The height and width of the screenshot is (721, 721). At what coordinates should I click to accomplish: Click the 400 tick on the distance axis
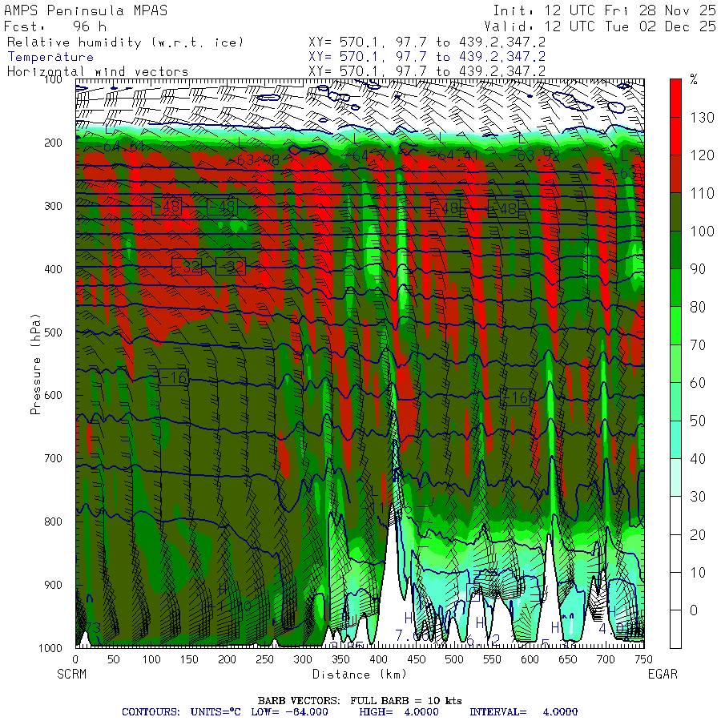pos(378,659)
